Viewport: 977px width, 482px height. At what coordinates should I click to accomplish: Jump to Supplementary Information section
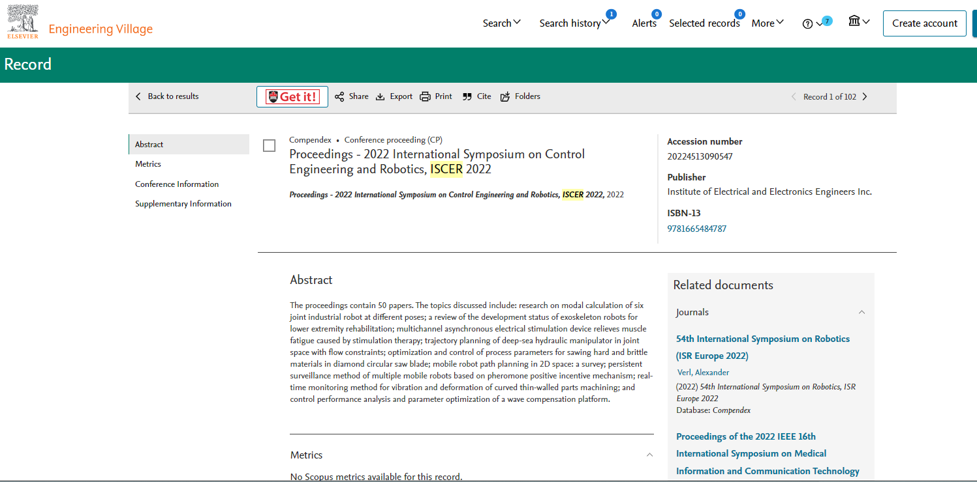point(183,204)
